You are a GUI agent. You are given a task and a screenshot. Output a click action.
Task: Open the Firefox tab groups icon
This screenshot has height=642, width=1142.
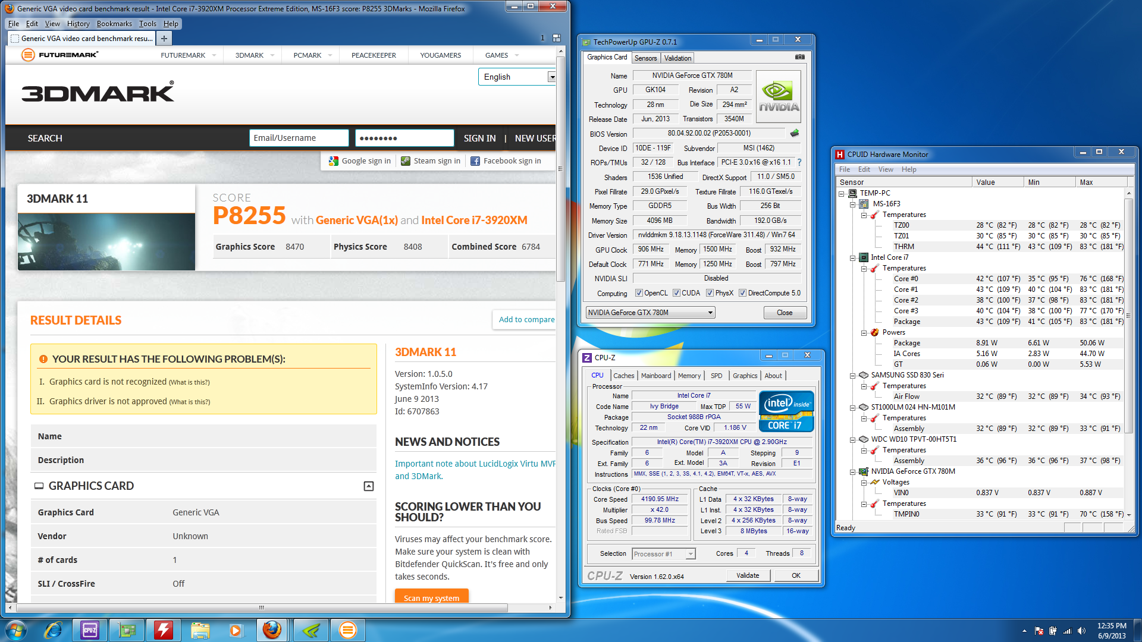click(557, 38)
